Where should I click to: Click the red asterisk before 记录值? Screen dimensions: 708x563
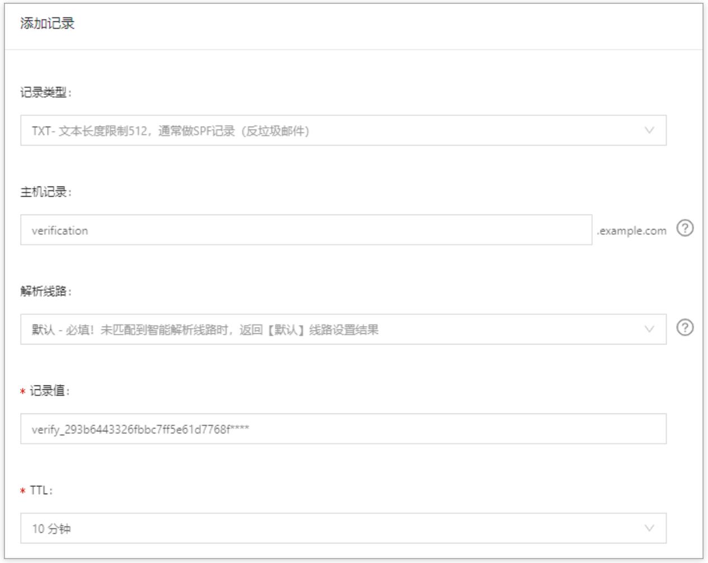[x=23, y=392]
